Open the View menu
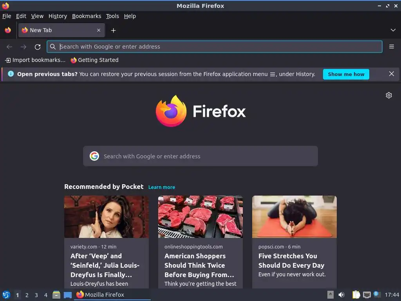The width and height of the screenshot is (401, 301). pos(37,16)
